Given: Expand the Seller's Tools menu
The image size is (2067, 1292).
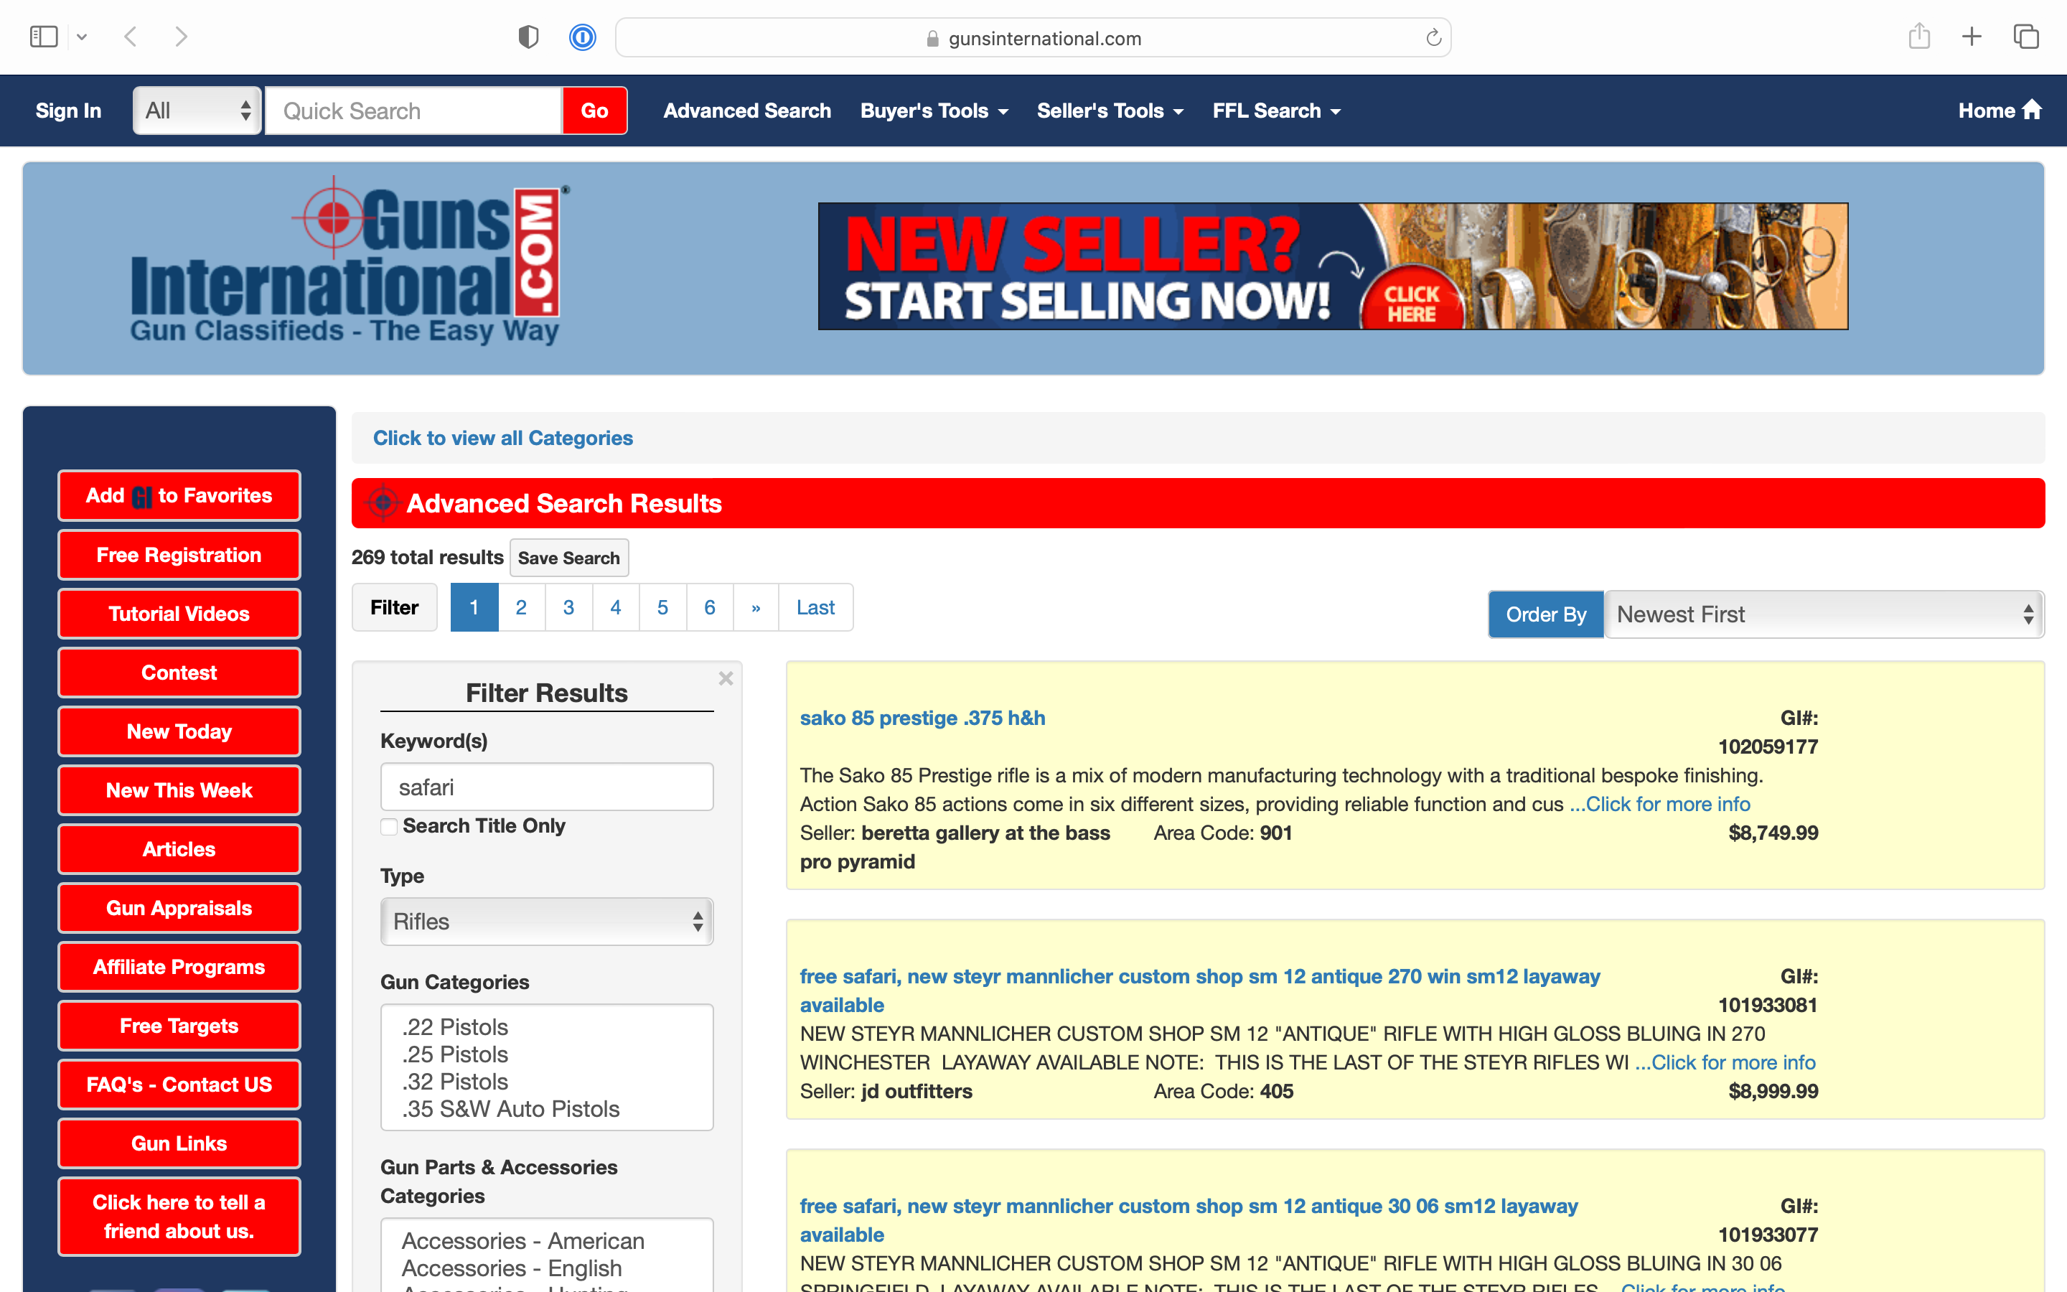Looking at the screenshot, I should [x=1110, y=111].
